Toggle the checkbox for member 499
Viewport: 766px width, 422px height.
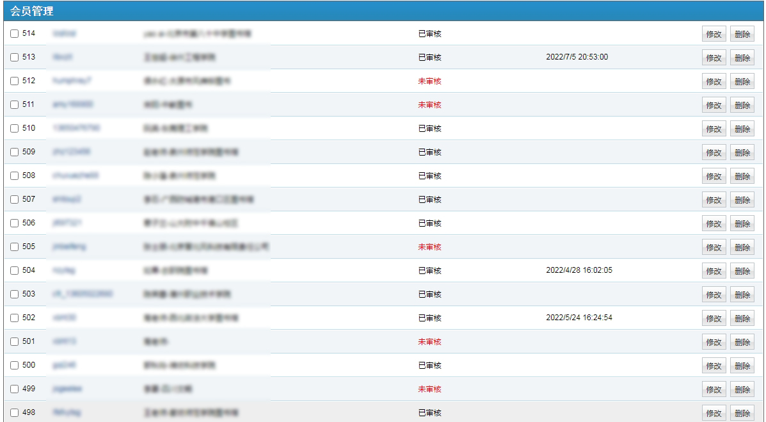pos(15,389)
